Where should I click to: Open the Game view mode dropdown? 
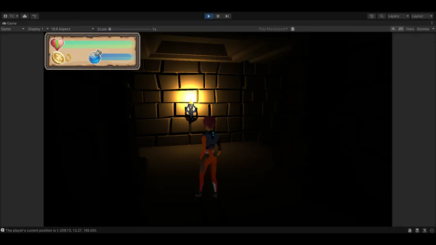pyautogui.click(x=13, y=29)
